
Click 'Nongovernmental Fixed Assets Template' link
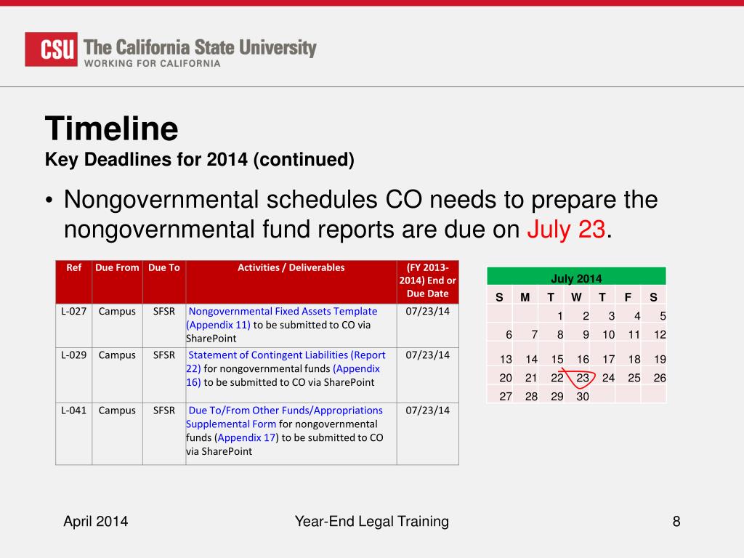click(x=283, y=311)
